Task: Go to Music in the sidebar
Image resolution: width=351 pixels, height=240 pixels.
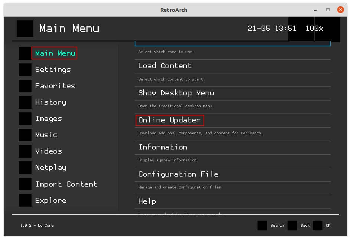Action: point(46,135)
